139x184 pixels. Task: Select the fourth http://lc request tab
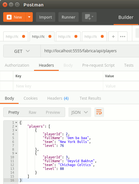(94, 37)
